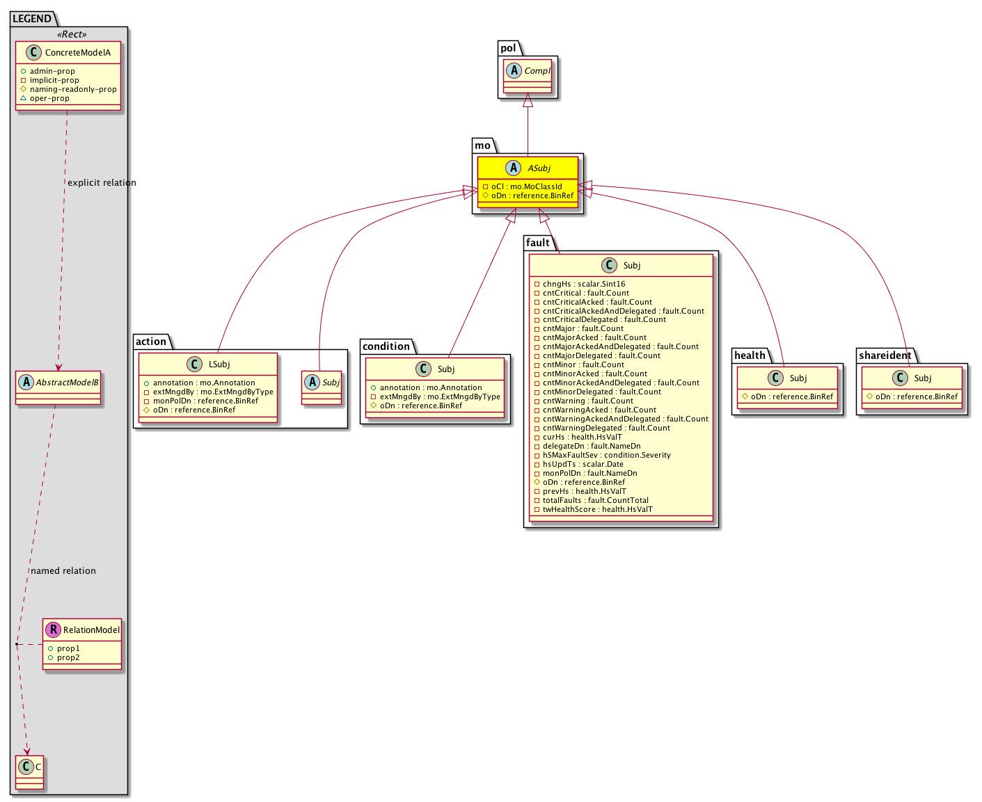
Task: Select the A icon on highlighted ASubj
Action: (514, 168)
